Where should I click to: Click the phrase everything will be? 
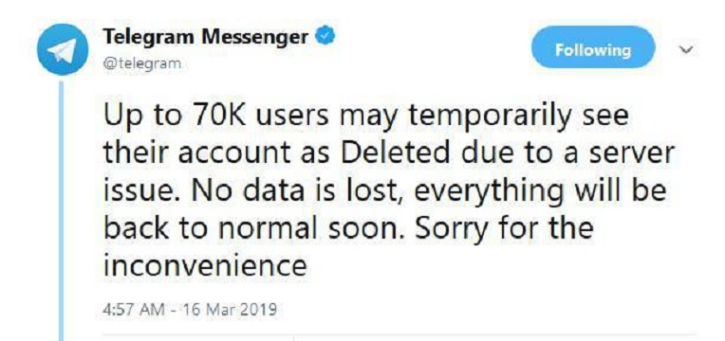click(x=540, y=193)
